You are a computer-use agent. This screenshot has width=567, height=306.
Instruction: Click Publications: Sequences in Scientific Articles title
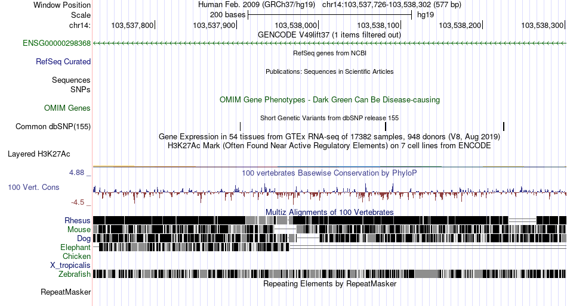[329, 71]
